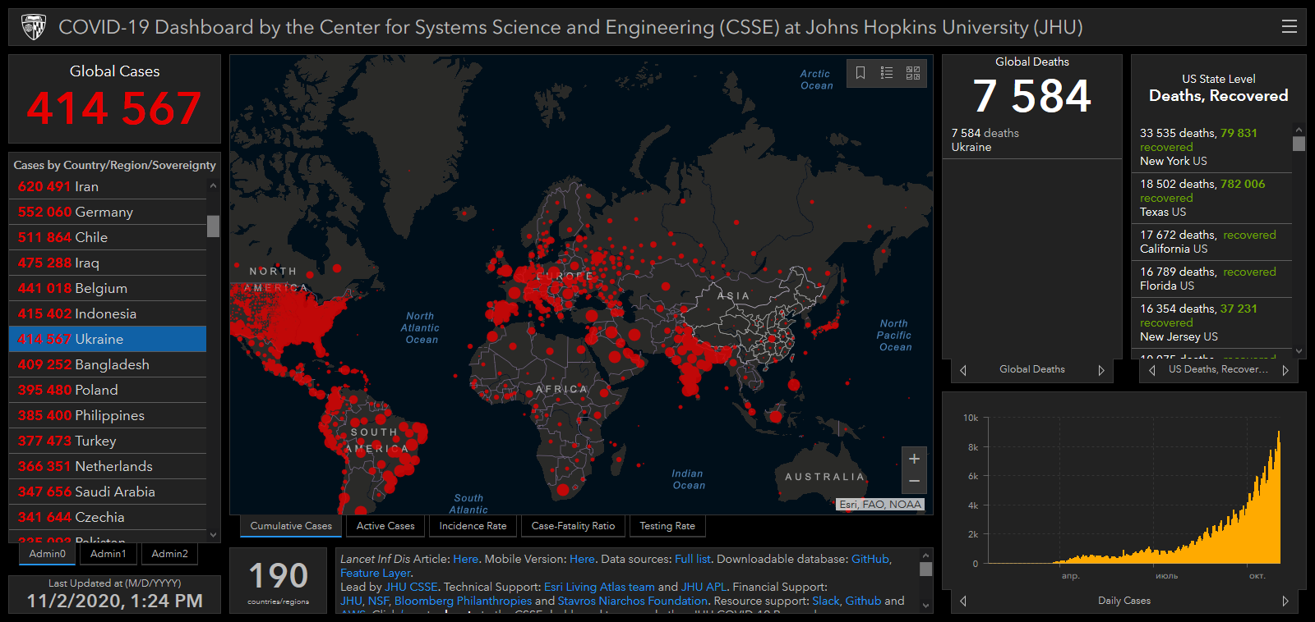Select Germany in the country list

tap(108, 212)
